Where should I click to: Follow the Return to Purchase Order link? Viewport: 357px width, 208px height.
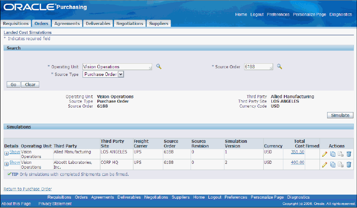click(28, 189)
